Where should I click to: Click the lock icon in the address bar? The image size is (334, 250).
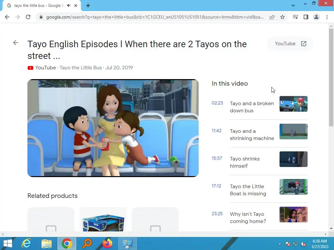pos(41,17)
